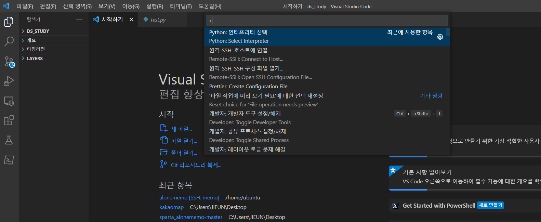This screenshot has width=541, height=222.
Task: Select 개발자: 개발자 도구 설정/해제 command
Action: click(x=327, y=118)
